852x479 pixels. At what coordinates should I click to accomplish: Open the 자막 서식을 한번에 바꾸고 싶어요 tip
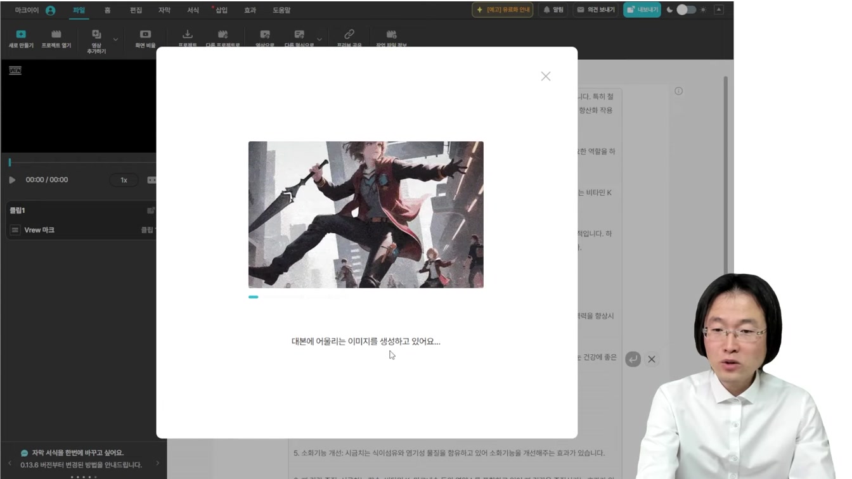tap(78, 453)
